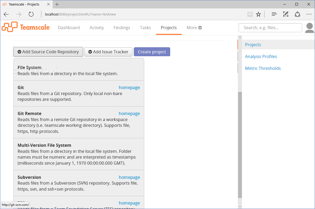
Task: Open the Share icon in toolbar
Action: [x=297, y=14]
